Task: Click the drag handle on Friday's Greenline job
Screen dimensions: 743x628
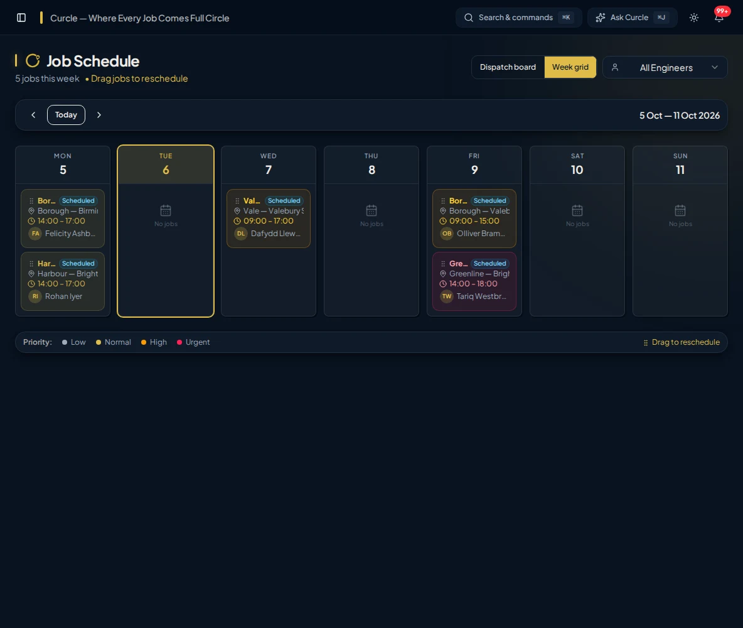Action: [443, 264]
